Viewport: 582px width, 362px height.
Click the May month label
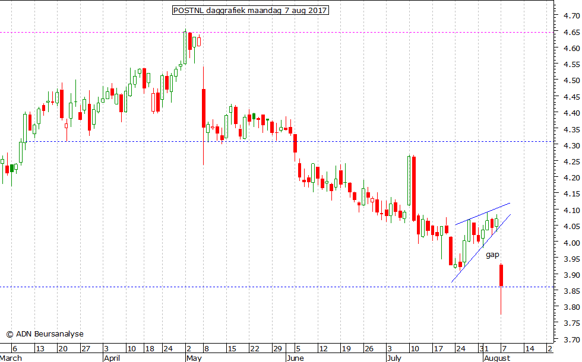194,358
